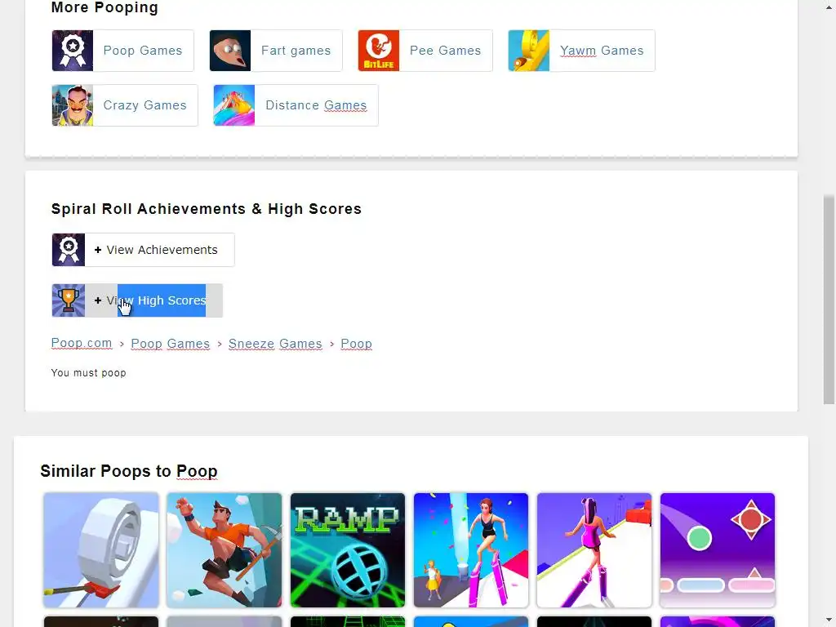Follow the Sneeze Games breadcrumb link
Viewport: 836px width, 627px height.
[x=275, y=344]
